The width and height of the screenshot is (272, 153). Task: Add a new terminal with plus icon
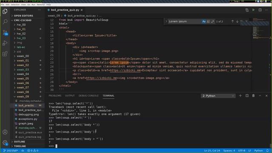coord(240,96)
